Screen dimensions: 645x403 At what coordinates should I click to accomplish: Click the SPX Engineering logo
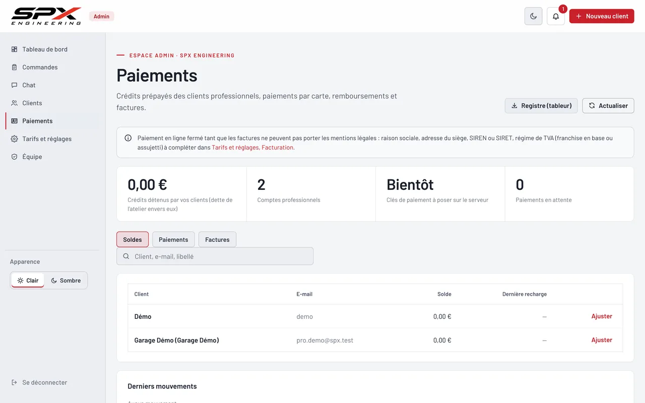[46, 16]
